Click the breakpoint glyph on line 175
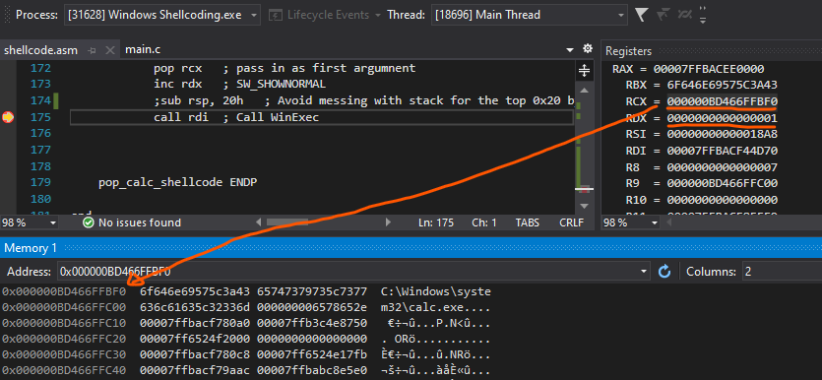Viewport: 822px width, 380px height. (x=8, y=117)
